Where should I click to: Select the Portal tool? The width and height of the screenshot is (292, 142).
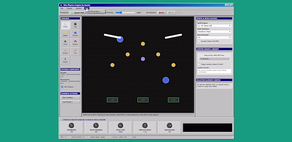click(x=65, y=42)
